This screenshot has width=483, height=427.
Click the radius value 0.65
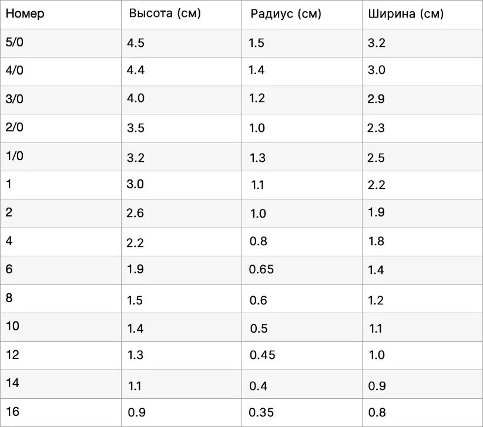click(261, 270)
